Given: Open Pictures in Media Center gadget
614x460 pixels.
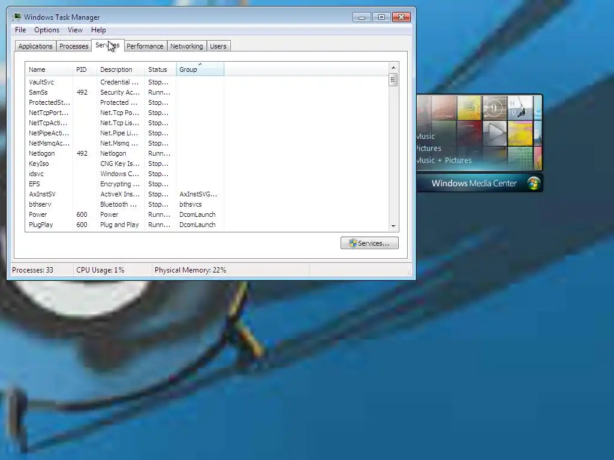Looking at the screenshot, I should click(428, 149).
